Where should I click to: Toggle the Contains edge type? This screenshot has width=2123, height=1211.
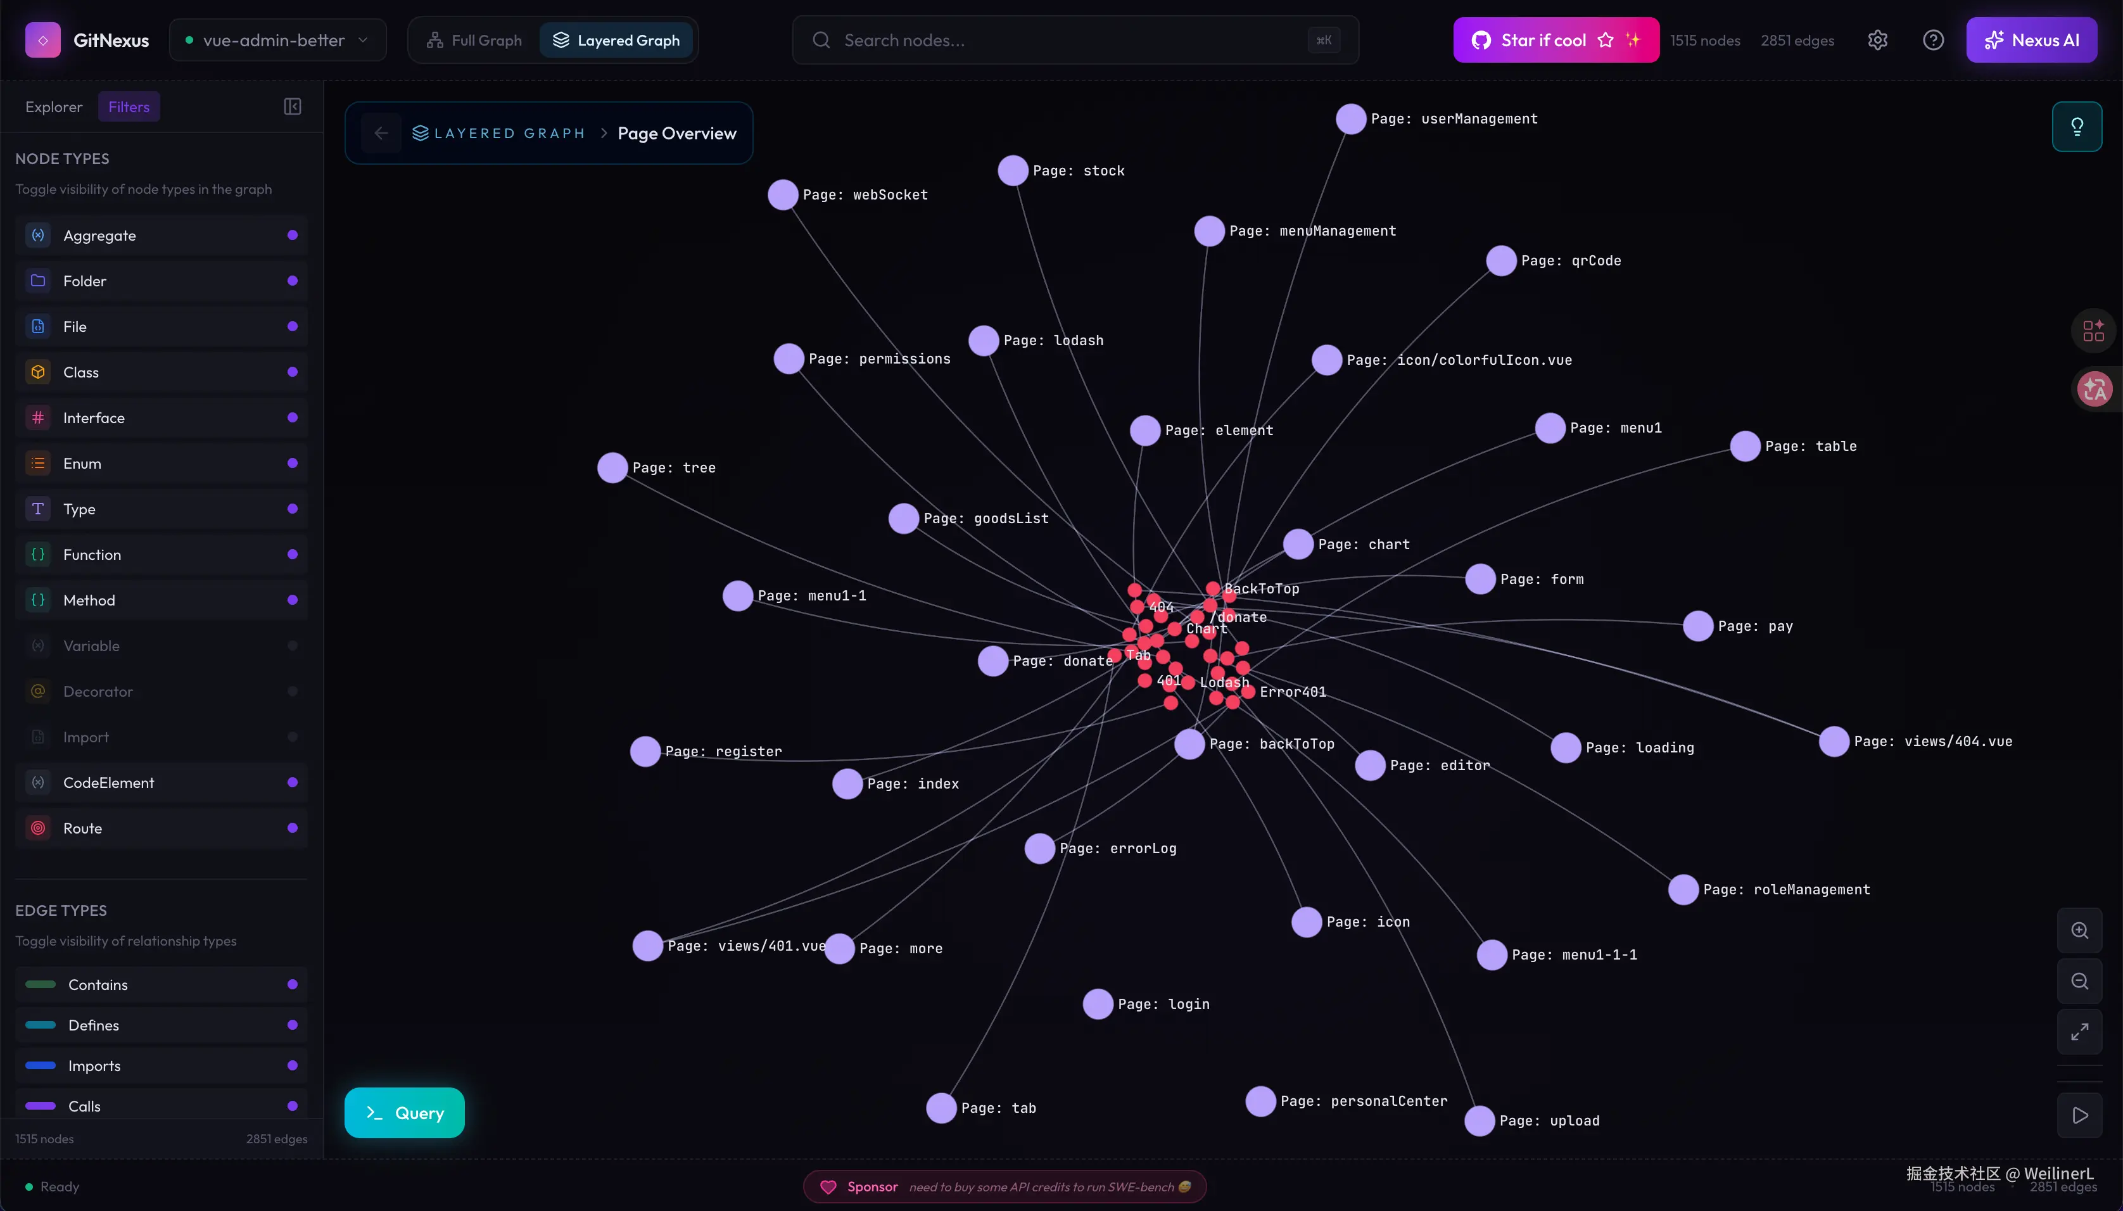tap(162, 985)
